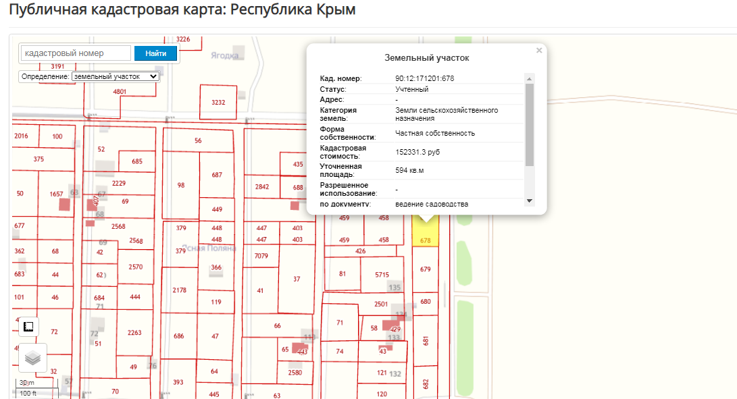
Task: Select parcel 2263 on the map
Action: click(x=134, y=332)
